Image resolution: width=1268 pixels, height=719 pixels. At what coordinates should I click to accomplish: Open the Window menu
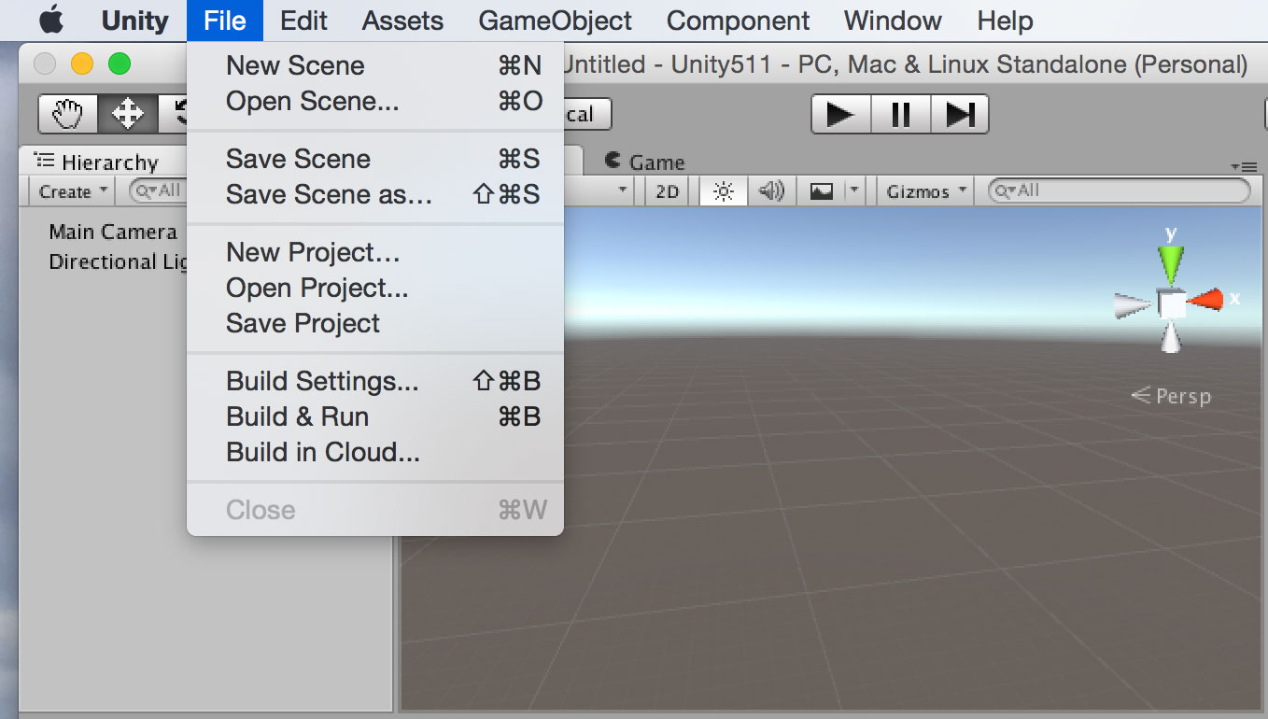[x=893, y=21]
